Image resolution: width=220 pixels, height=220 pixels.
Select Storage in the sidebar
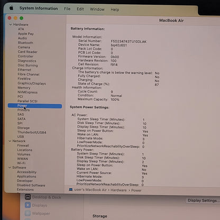(x=23, y=128)
